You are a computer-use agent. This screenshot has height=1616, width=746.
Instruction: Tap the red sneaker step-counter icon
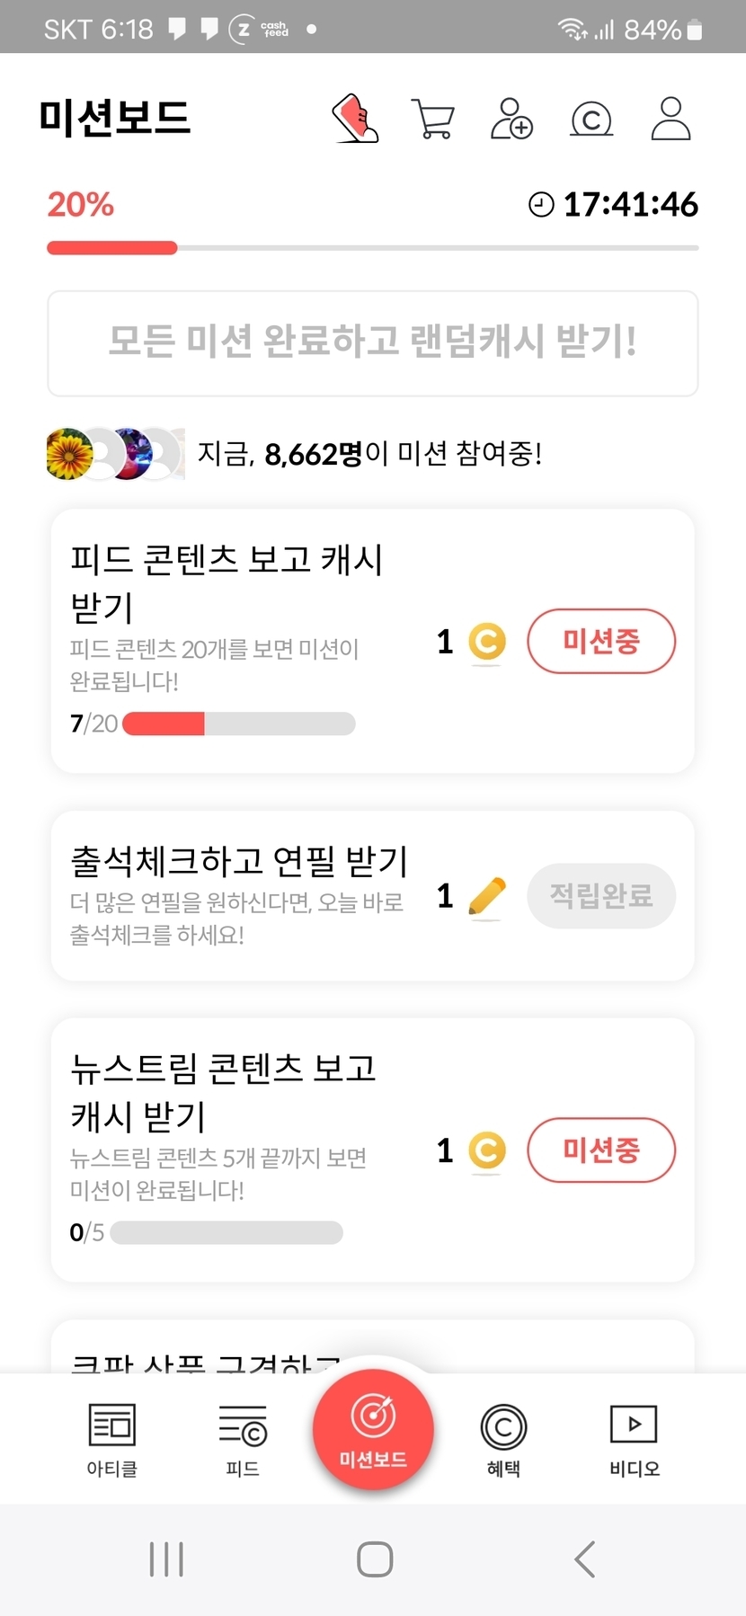(x=356, y=119)
